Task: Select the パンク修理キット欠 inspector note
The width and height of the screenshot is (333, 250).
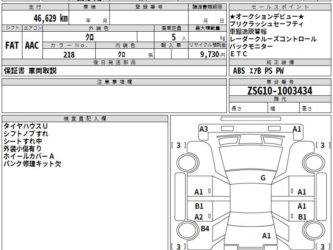Action: [x=32, y=164]
